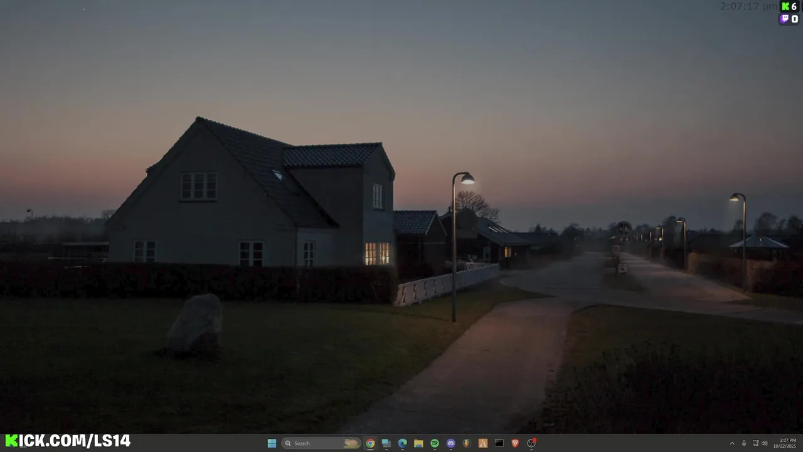Open File Explorer from the taskbar
803x452 pixels.
click(x=418, y=443)
